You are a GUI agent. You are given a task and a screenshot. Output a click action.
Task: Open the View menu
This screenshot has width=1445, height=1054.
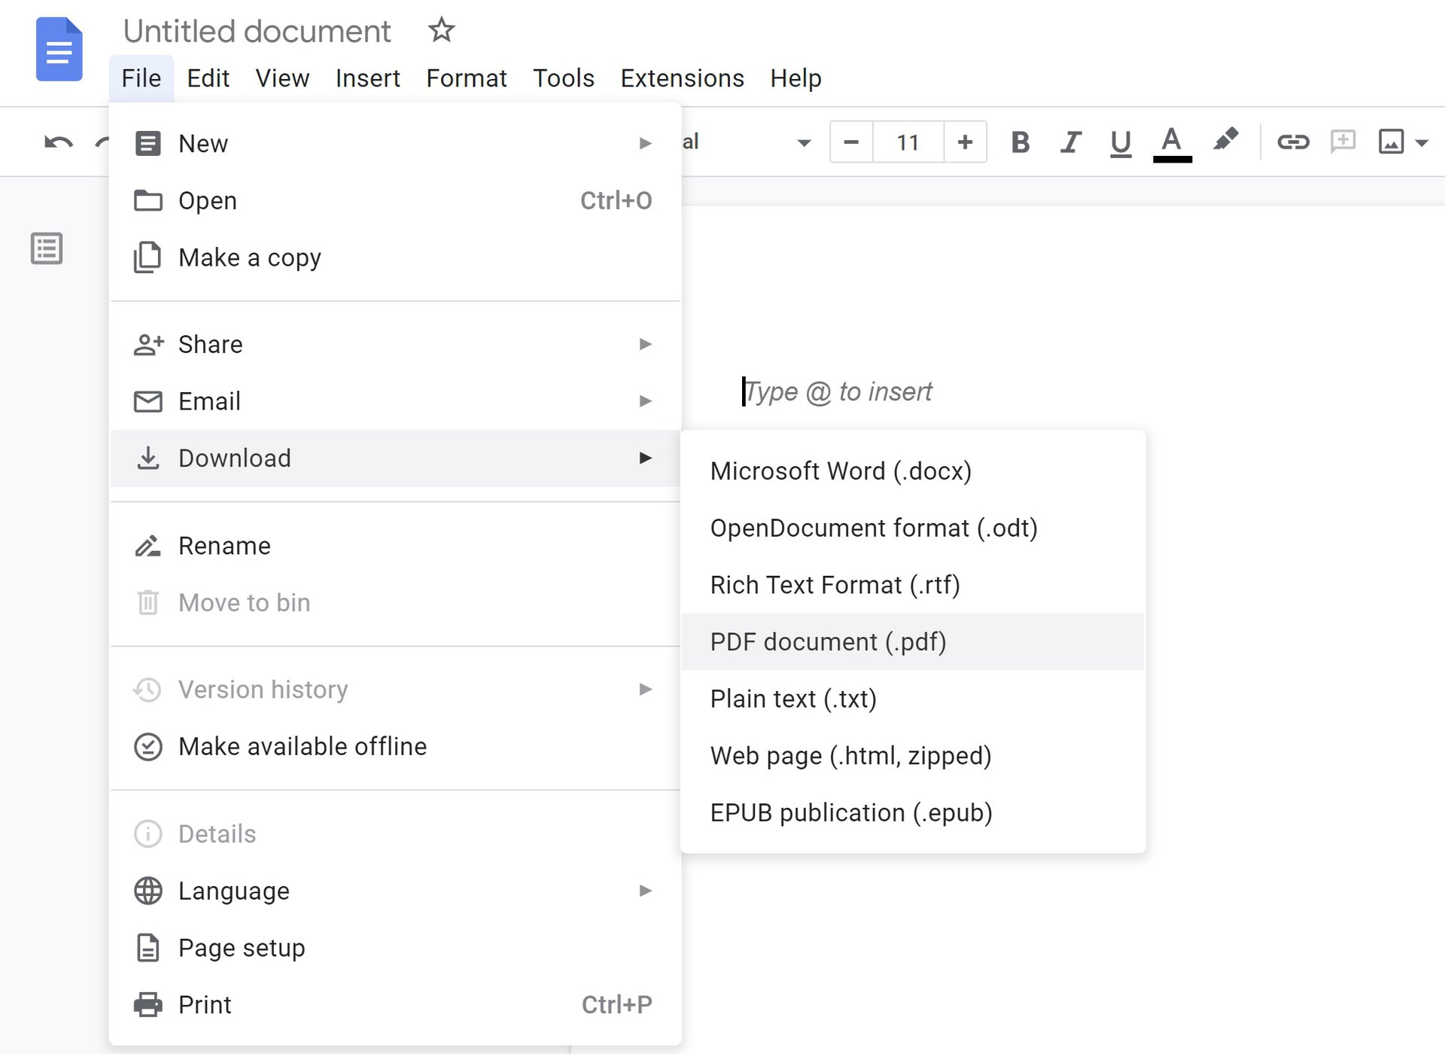[x=282, y=78]
